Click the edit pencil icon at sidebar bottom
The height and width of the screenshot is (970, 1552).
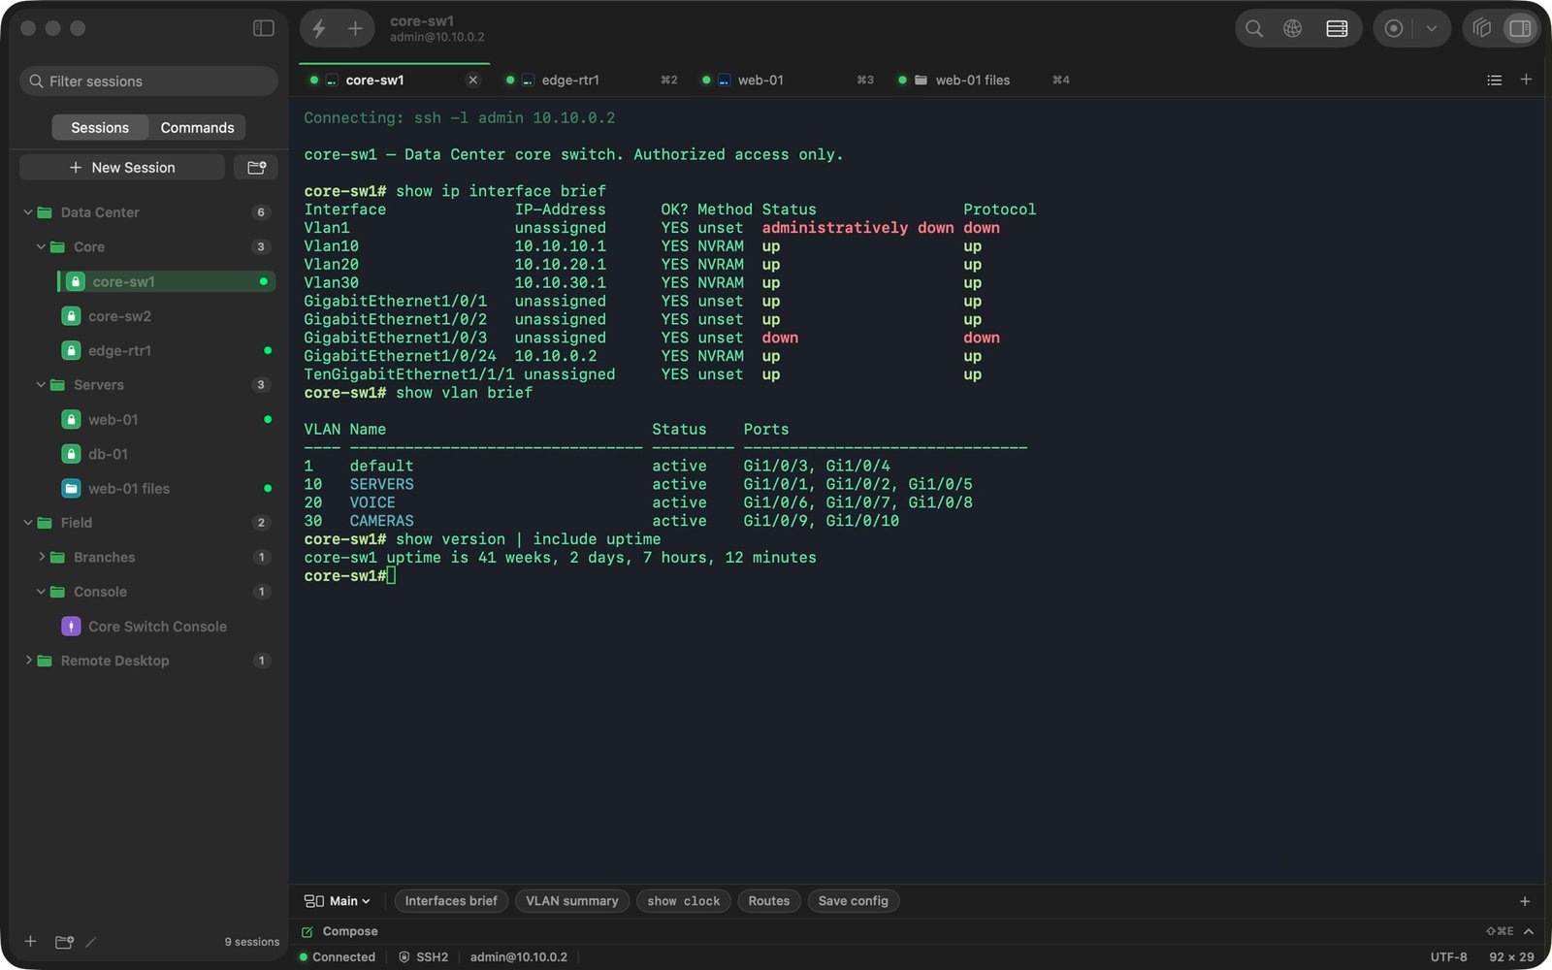click(x=91, y=942)
